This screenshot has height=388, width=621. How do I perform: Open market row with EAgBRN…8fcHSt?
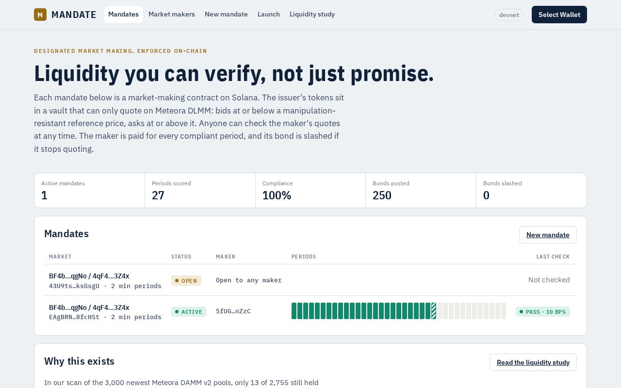[310, 311]
